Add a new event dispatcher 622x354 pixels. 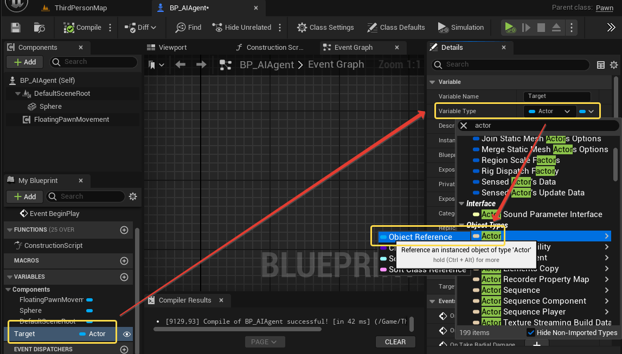click(x=124, y=350)
